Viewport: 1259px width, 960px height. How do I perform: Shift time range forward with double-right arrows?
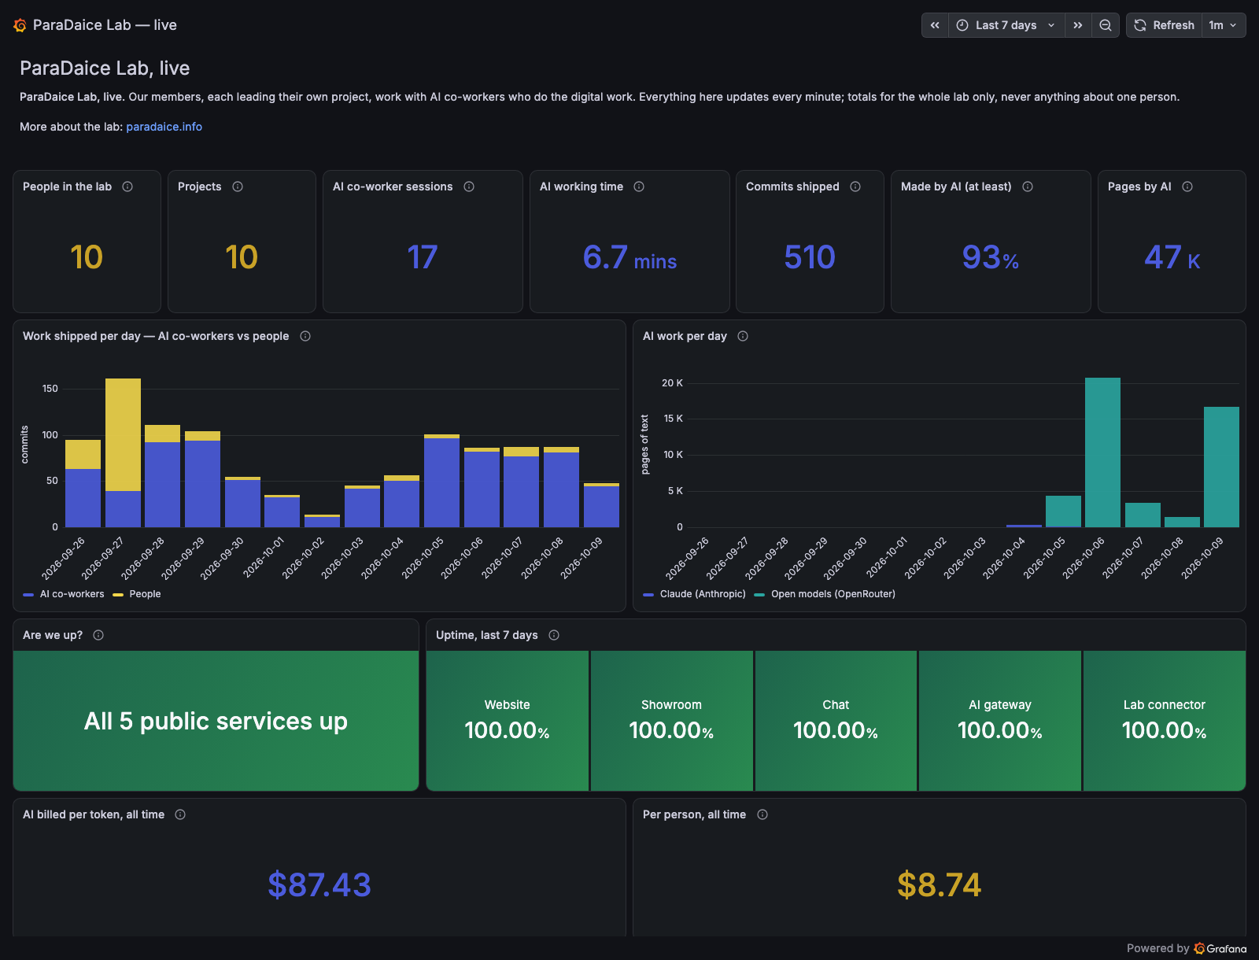pos(1078,25)
